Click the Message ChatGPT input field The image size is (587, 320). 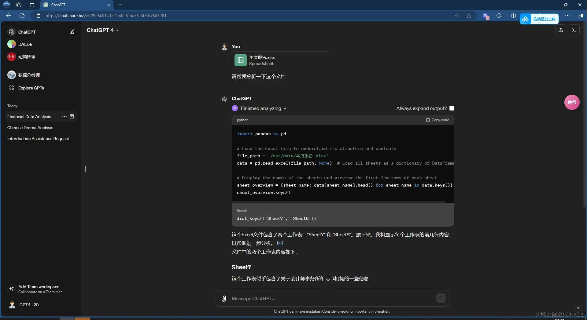pos(332,298)
